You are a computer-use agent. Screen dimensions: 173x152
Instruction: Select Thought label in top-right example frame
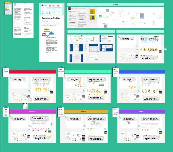(127, 38)
